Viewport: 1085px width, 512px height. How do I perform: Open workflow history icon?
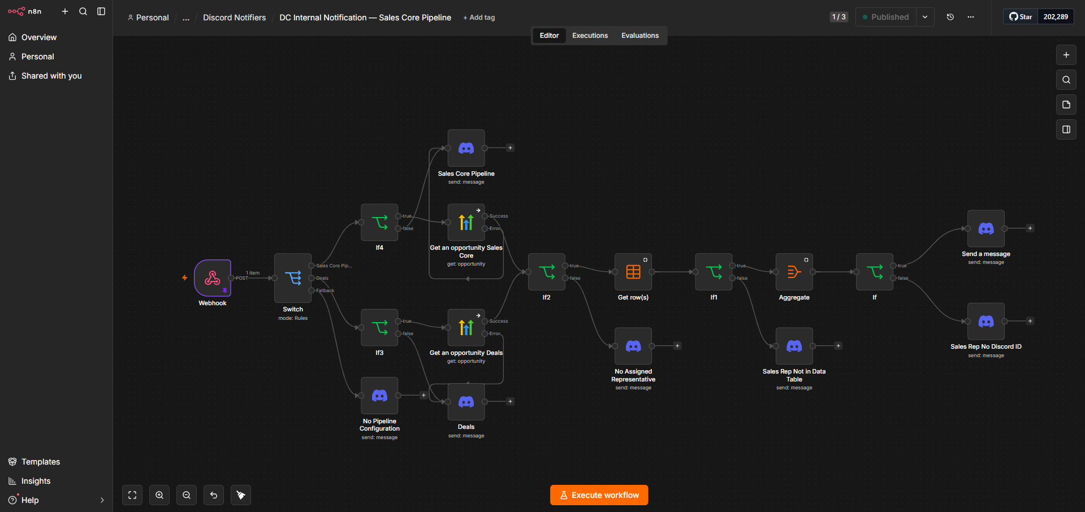click(950, 17)
